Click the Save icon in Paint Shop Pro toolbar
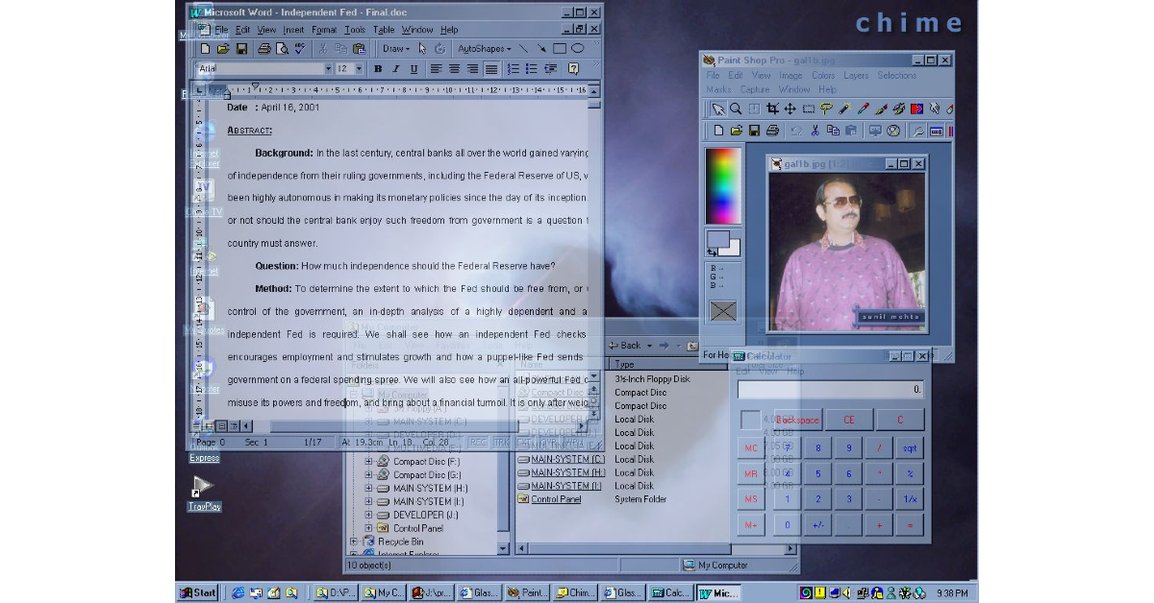The width and height of the screenshot is (1154, 603). point(755,131)
